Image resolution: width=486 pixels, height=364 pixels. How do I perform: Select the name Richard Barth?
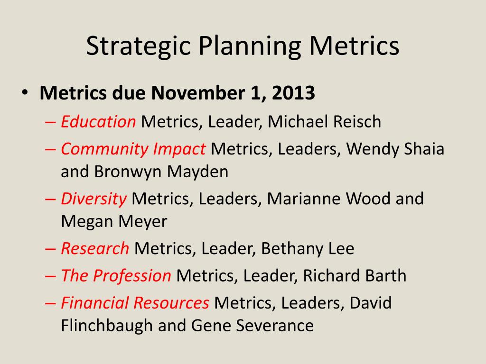click(x=355, y=275)
